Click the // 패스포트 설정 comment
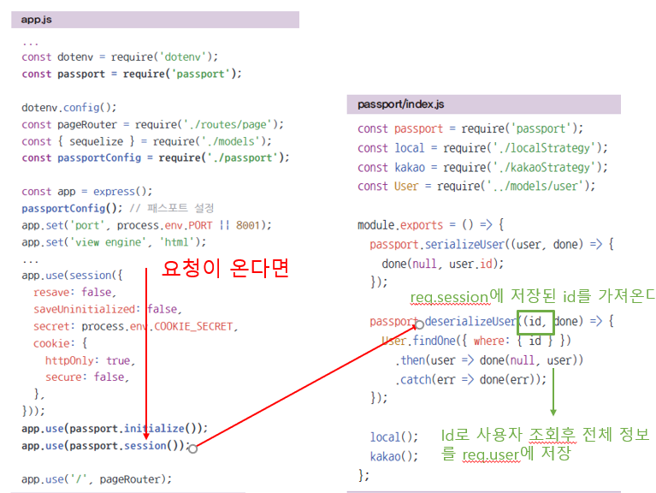The image size is (656, 493). coord(172,208)
